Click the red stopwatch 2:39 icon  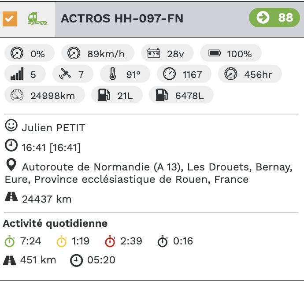(x=110, y=241)
